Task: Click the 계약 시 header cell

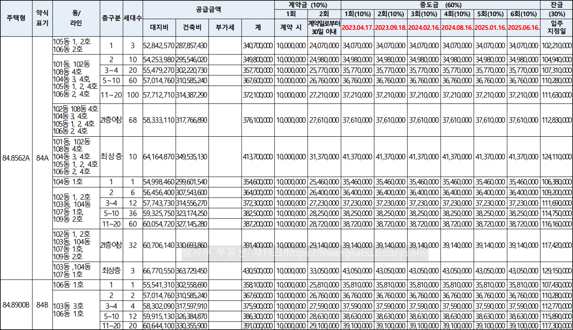Action: pyautogui.click(x=291, y=28)
